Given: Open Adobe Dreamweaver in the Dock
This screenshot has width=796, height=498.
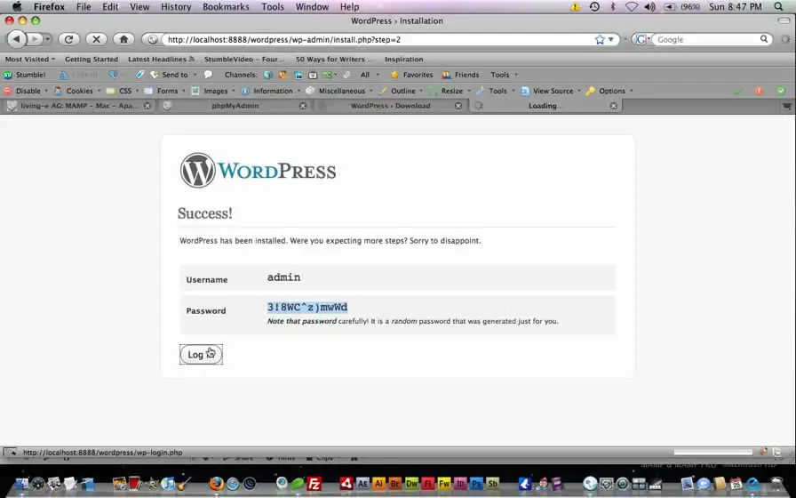Looking at the screenshot, I should [x=411, y=483].
